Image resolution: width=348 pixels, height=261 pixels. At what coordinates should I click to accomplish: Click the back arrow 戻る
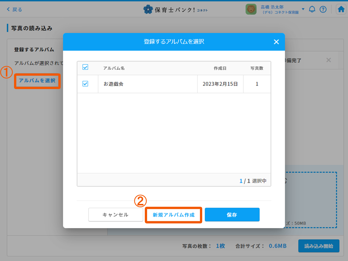click(15, 9)
